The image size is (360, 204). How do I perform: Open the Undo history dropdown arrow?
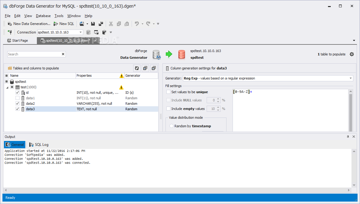pyautogui.click(x=142, y=24)
